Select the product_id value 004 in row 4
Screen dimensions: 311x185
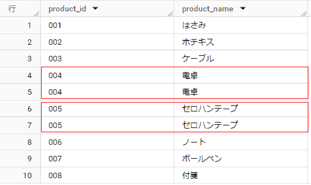tap(54, 75)
